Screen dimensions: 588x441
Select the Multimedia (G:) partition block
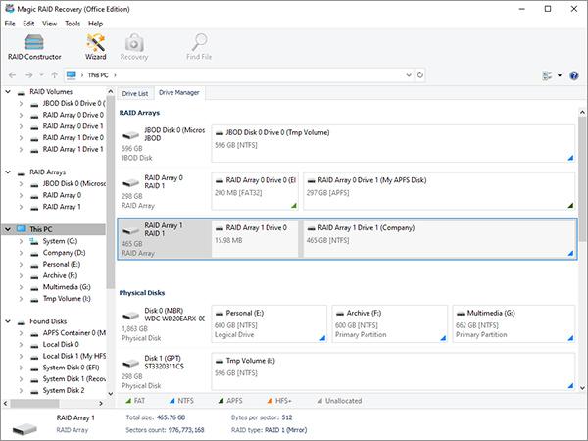click(x=514, y=324)
